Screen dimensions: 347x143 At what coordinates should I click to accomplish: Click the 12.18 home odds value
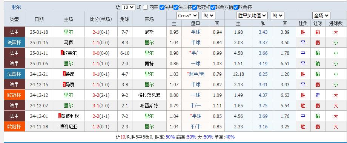click(238, 74)
